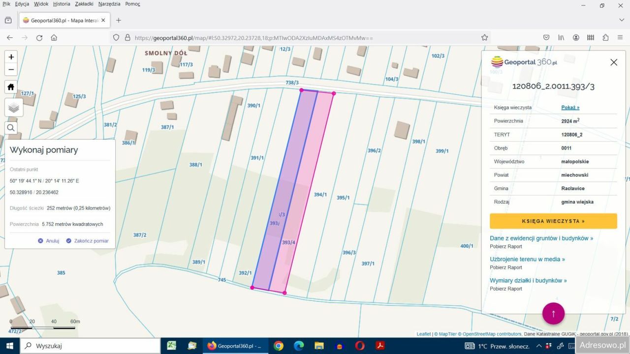This screenshot has width=630, height=354.
Task: Click the yellow Księga Wieczysta button
Action: click(553, 221)
